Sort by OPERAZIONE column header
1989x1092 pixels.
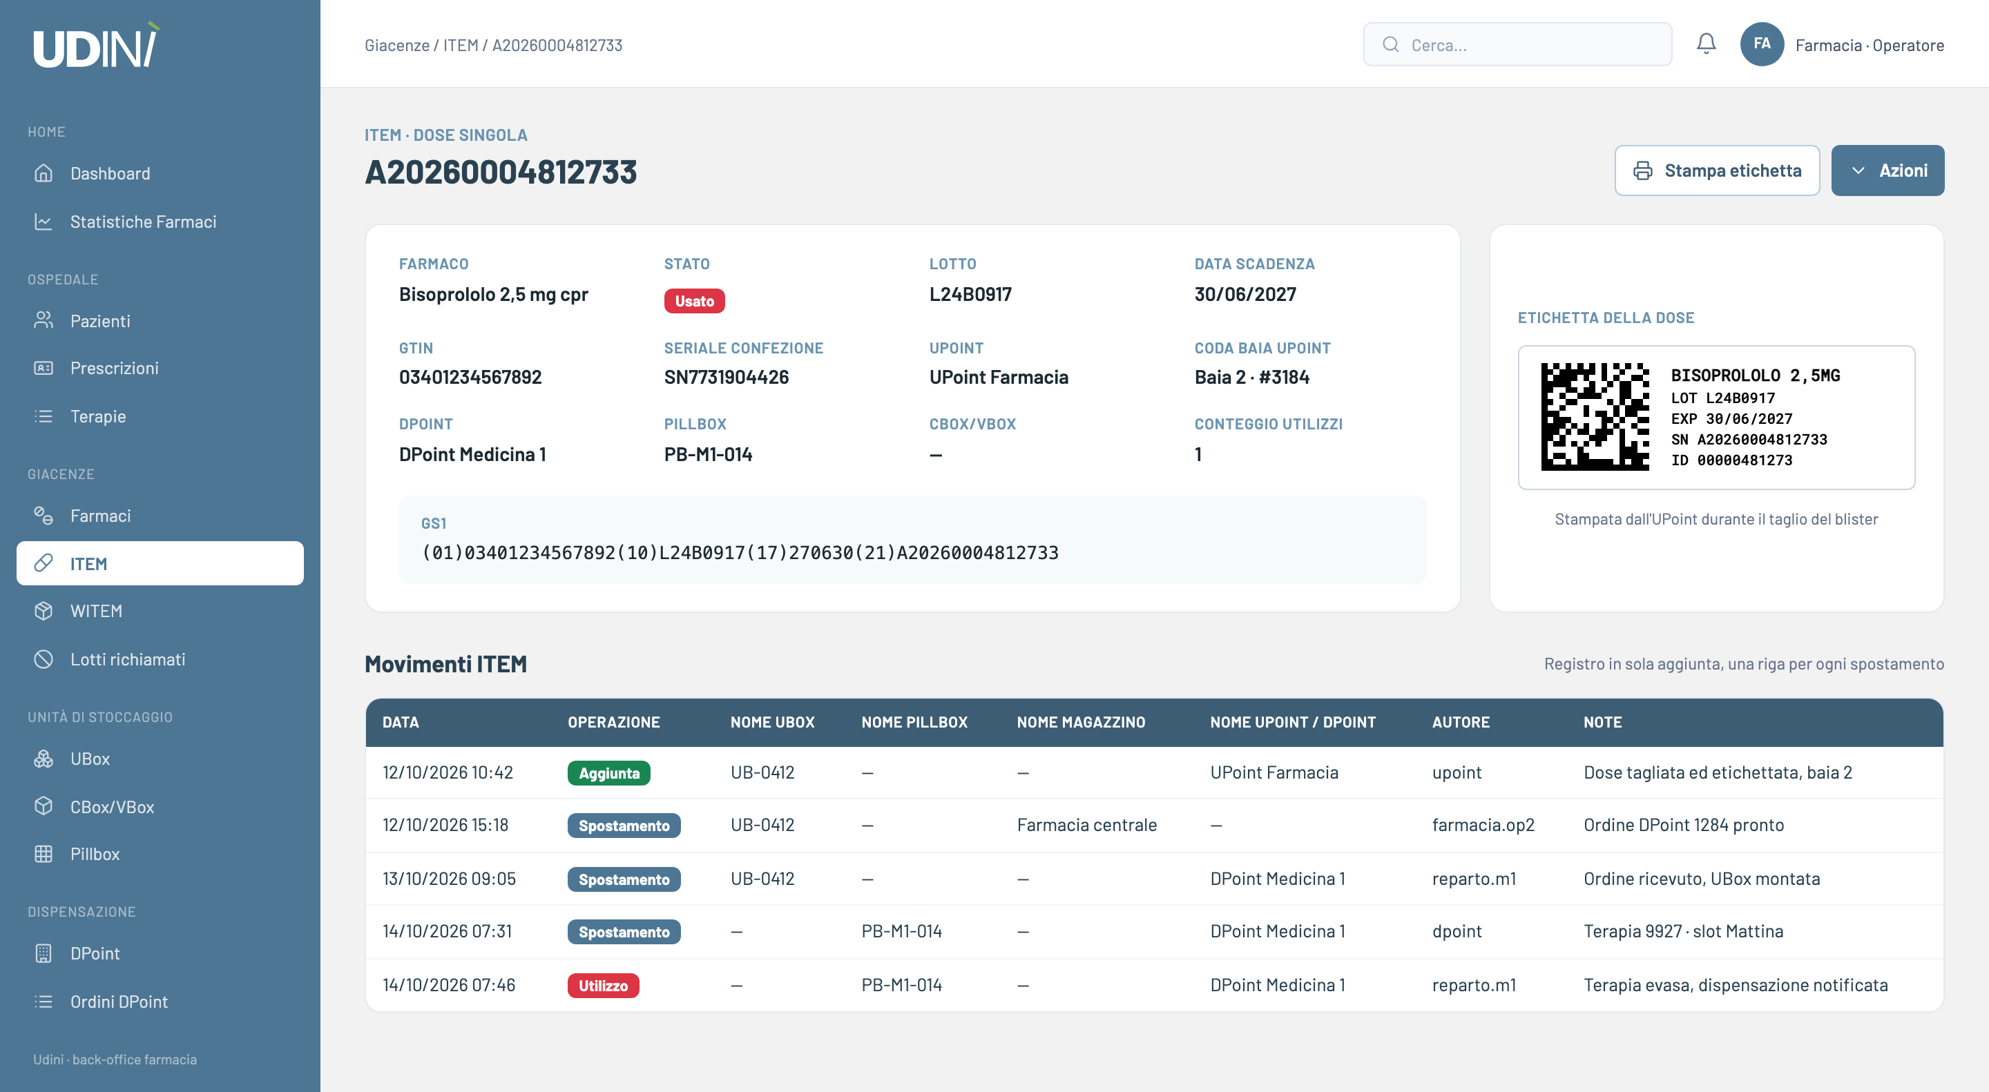click(x=614, y=722)
